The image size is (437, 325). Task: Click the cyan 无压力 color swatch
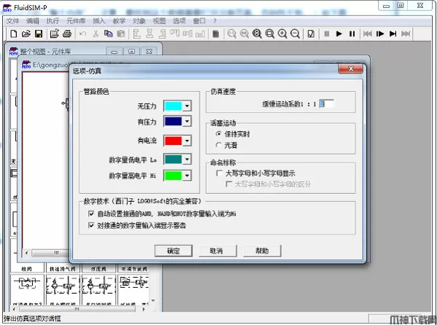tap(173, 106)
